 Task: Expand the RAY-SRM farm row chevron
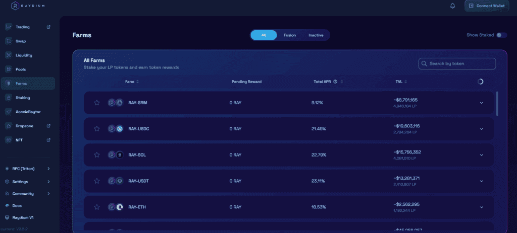pos(481,103)
